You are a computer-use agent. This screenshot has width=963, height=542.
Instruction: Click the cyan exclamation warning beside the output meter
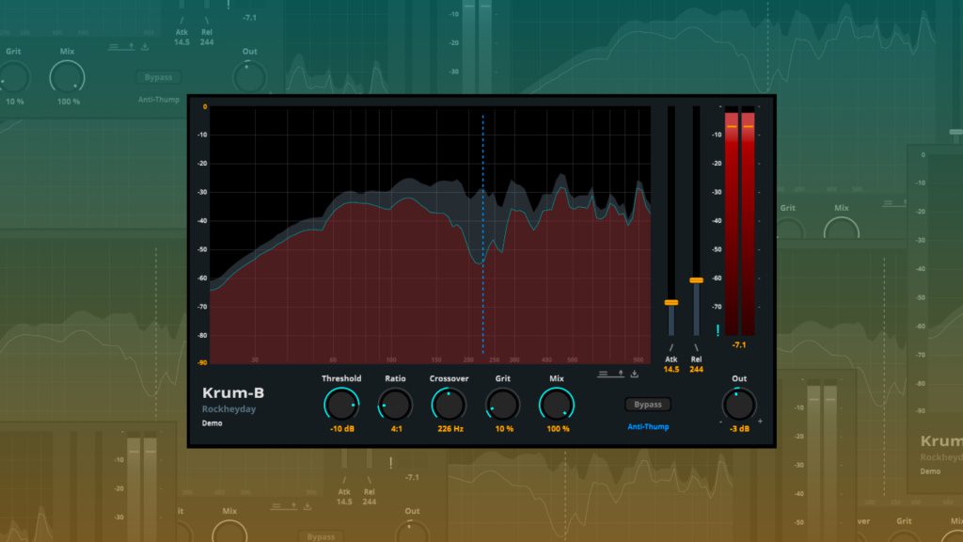pos(718,330)
